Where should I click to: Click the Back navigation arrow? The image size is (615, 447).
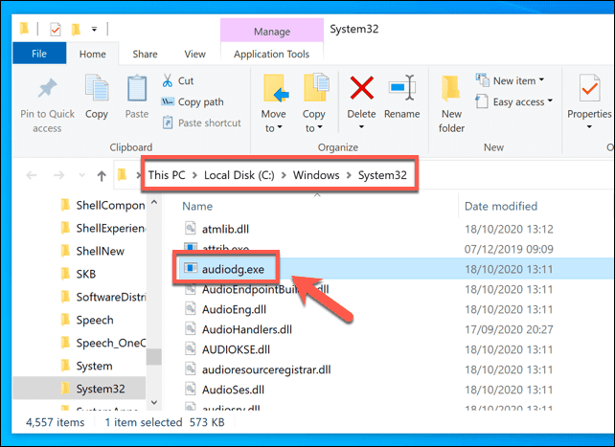32,175
